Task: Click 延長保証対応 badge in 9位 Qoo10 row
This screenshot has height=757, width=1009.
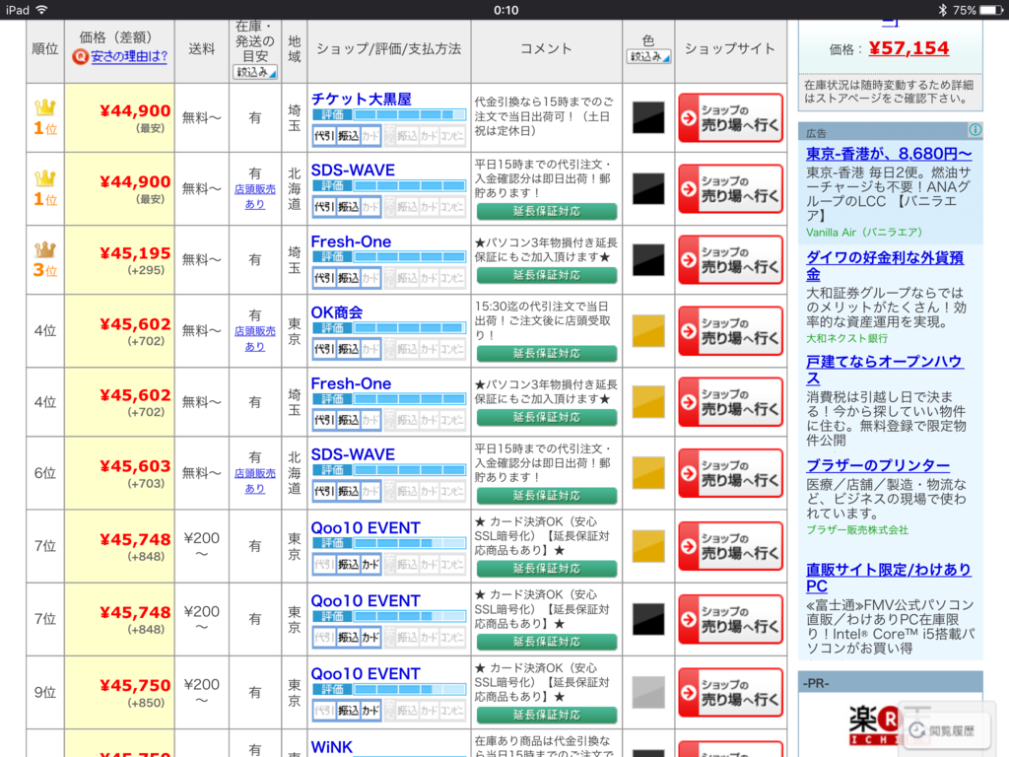Action: point(546,715)
